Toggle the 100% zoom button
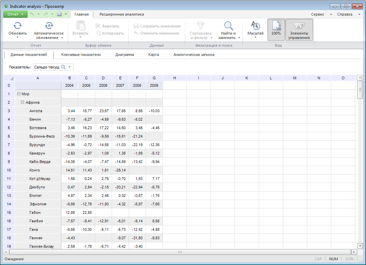 pyautogui.click(x=276, y=29)
